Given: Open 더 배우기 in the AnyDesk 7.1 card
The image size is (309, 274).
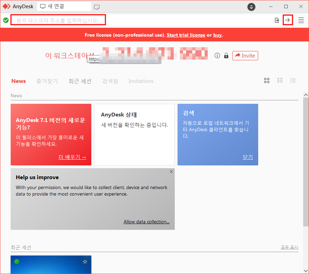Looking at the screenshot, I should click(x=72, y=157).
